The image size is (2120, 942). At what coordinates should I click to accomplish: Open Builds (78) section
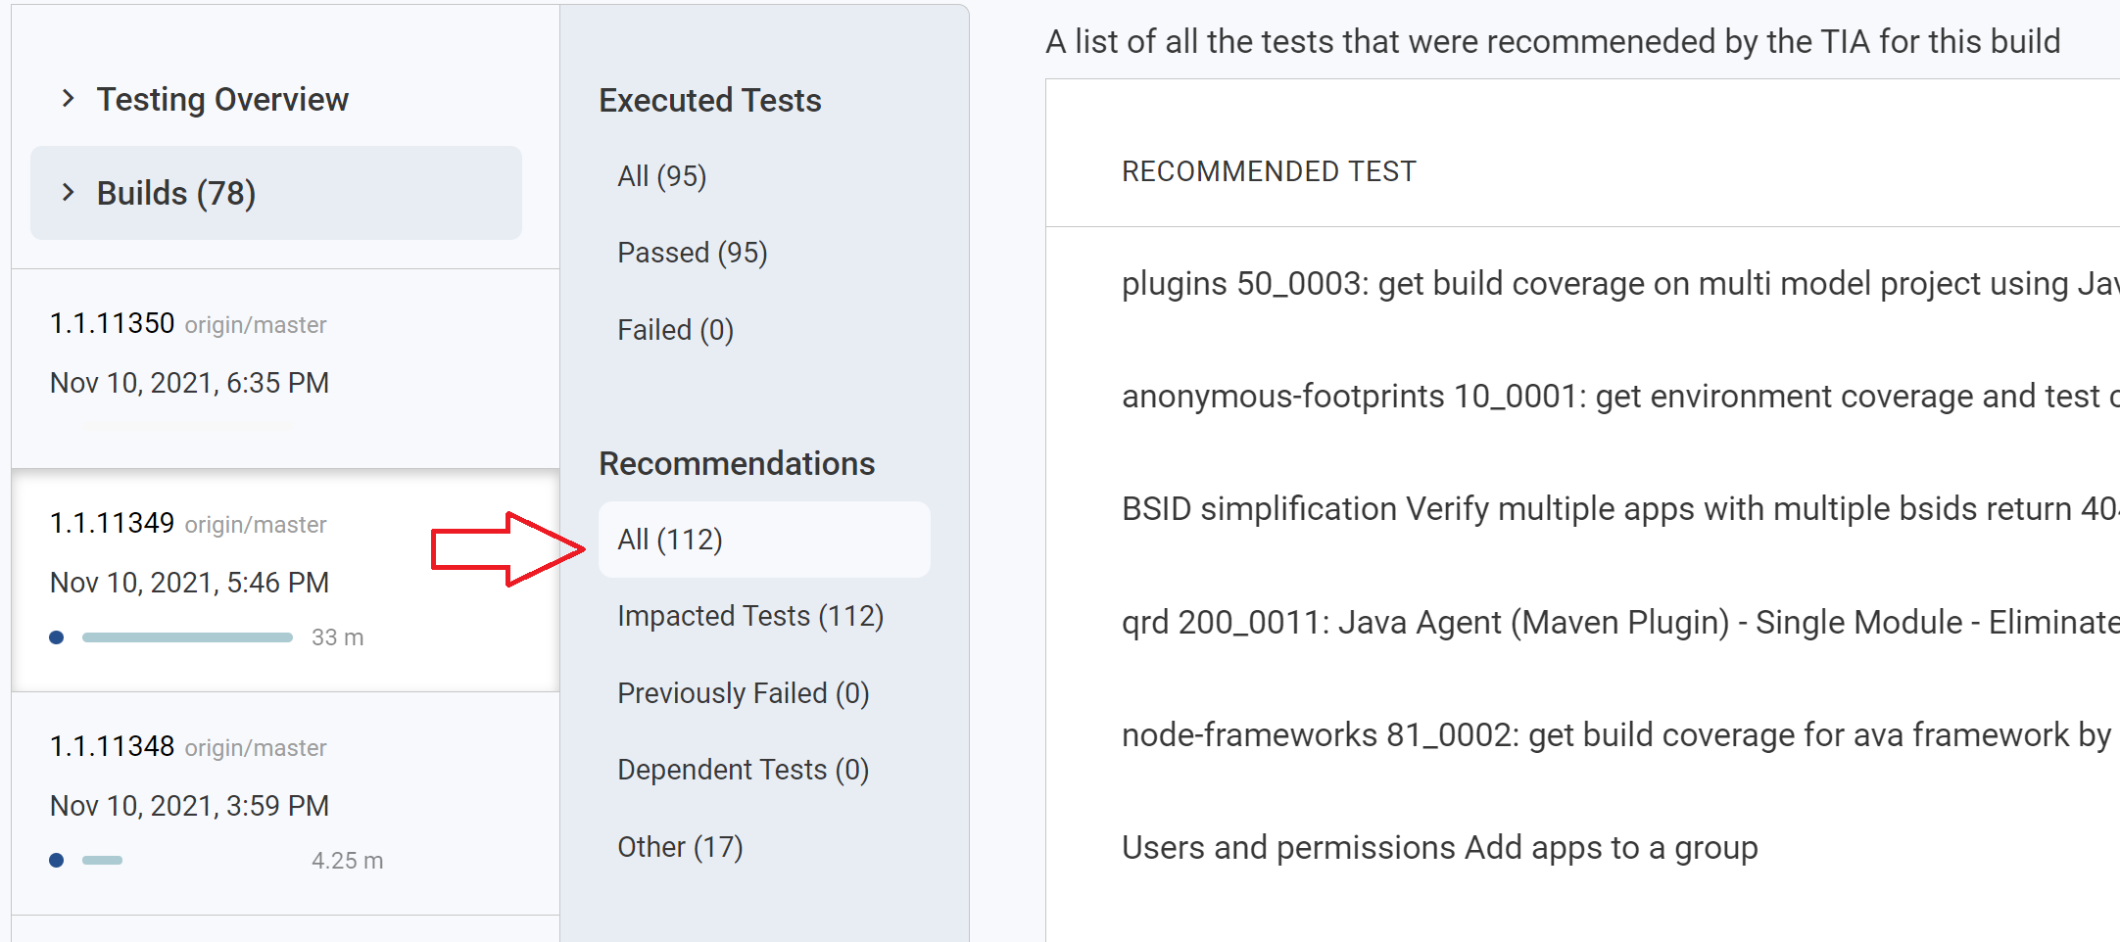(x=176, y=193)
